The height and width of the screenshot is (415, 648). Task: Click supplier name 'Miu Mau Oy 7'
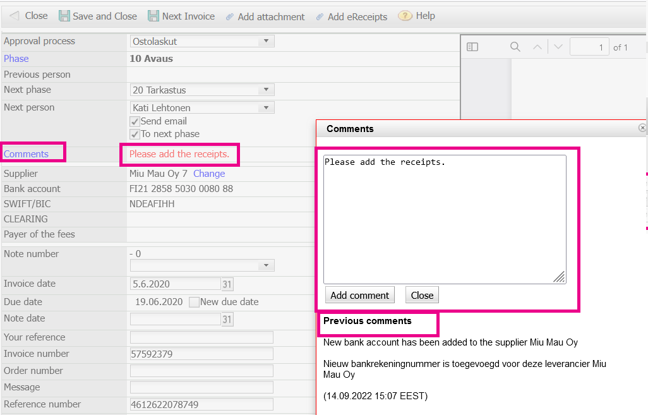[x=159, y=174]
